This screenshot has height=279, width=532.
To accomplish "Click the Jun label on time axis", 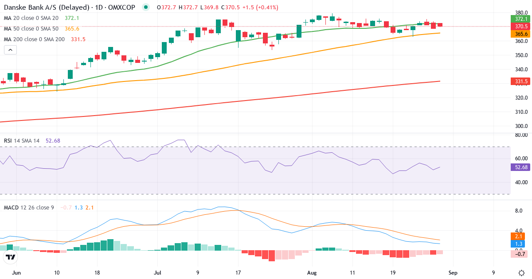I will pyautogui.click(x=17, y=273).
